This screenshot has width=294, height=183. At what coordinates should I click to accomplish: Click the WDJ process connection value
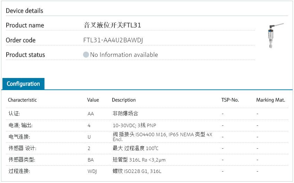pos(92,171)
